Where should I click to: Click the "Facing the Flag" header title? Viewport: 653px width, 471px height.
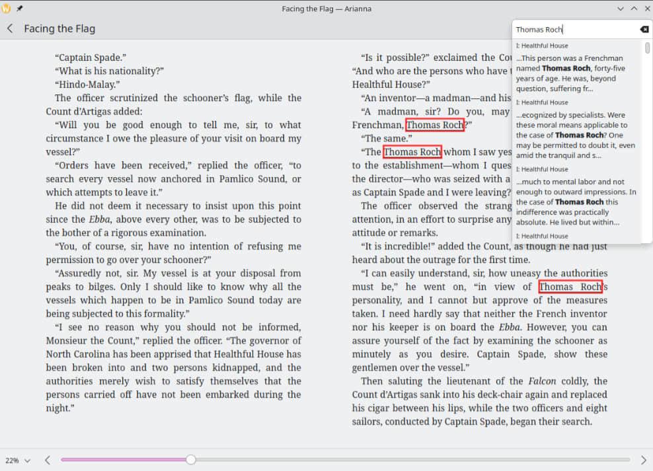[x=59, y=28]
